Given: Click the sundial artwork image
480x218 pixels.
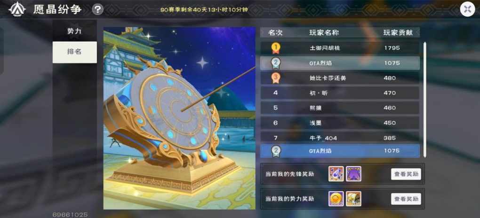Looking at the screenshot, I should (x=179, y=118).
